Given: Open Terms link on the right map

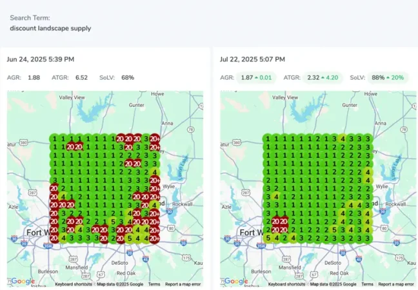Looking at the screenshot, I should [x=368, y=284].
